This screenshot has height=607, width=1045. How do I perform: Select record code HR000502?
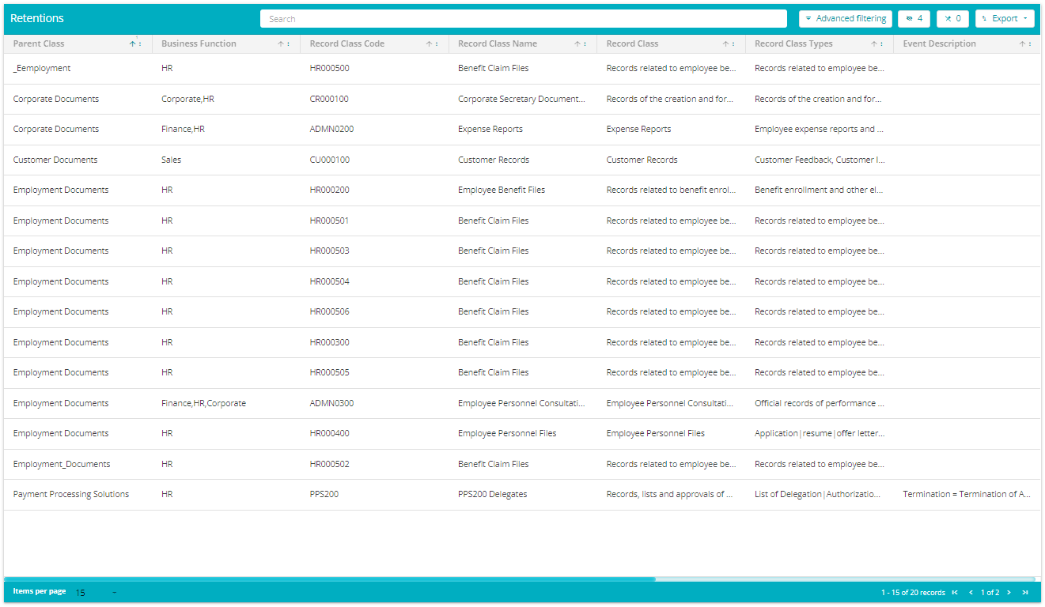click(330, 465)
